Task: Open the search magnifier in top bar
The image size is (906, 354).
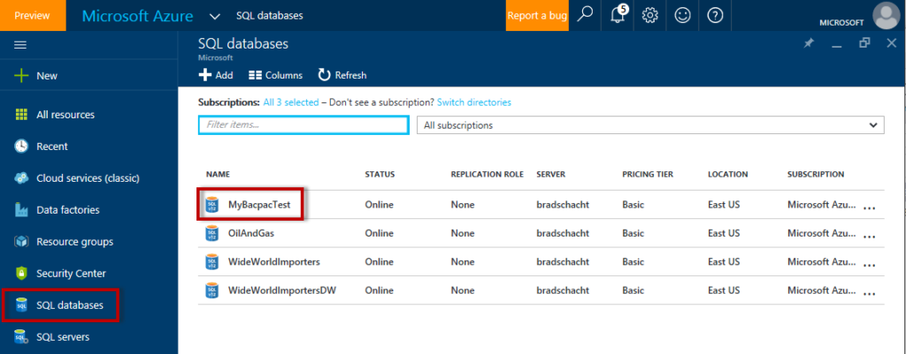Action: (x=585, y=16)
